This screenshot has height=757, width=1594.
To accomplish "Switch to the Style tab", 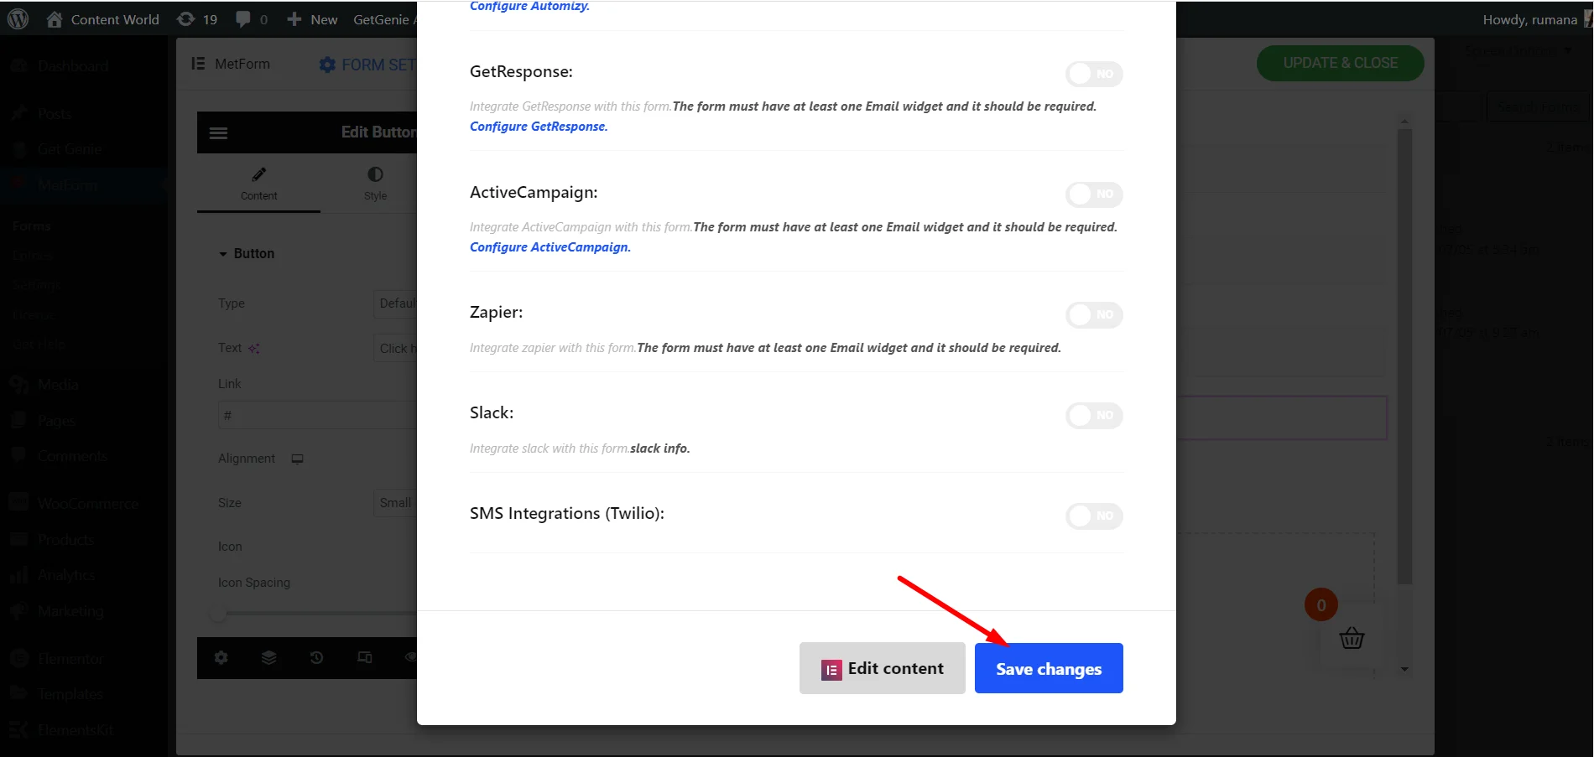I will coord(375,183).
